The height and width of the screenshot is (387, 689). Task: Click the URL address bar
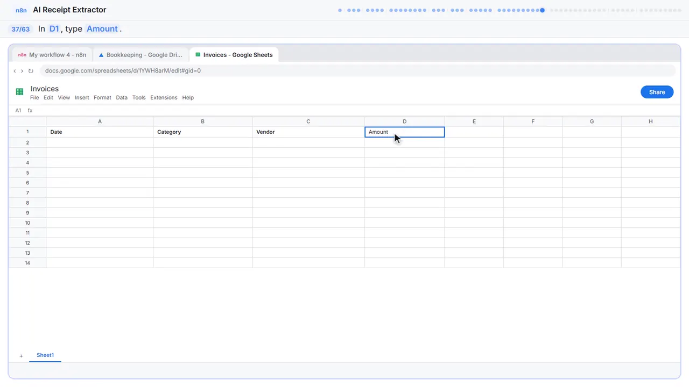click(357, 71)
